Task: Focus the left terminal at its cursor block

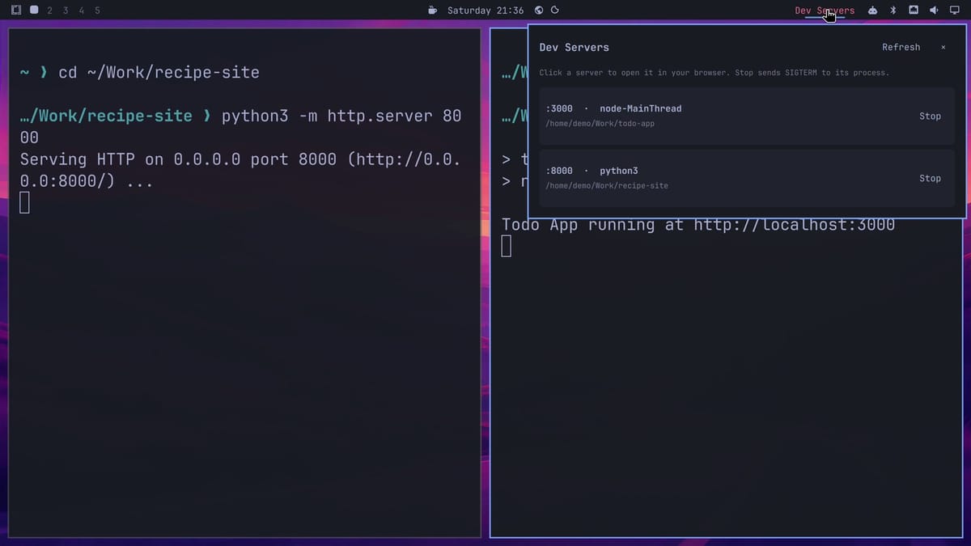Action: (x=24, y=203)
